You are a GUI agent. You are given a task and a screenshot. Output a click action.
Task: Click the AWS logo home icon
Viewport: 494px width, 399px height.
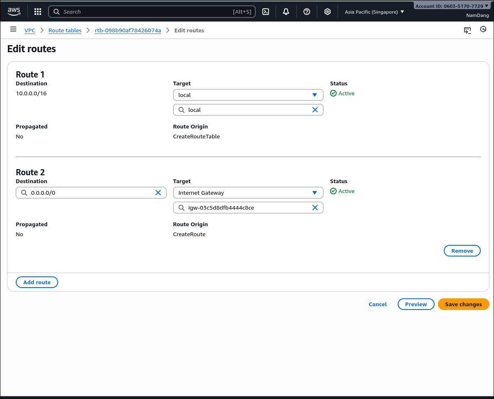pyautogui.click(x=14, y=12)
